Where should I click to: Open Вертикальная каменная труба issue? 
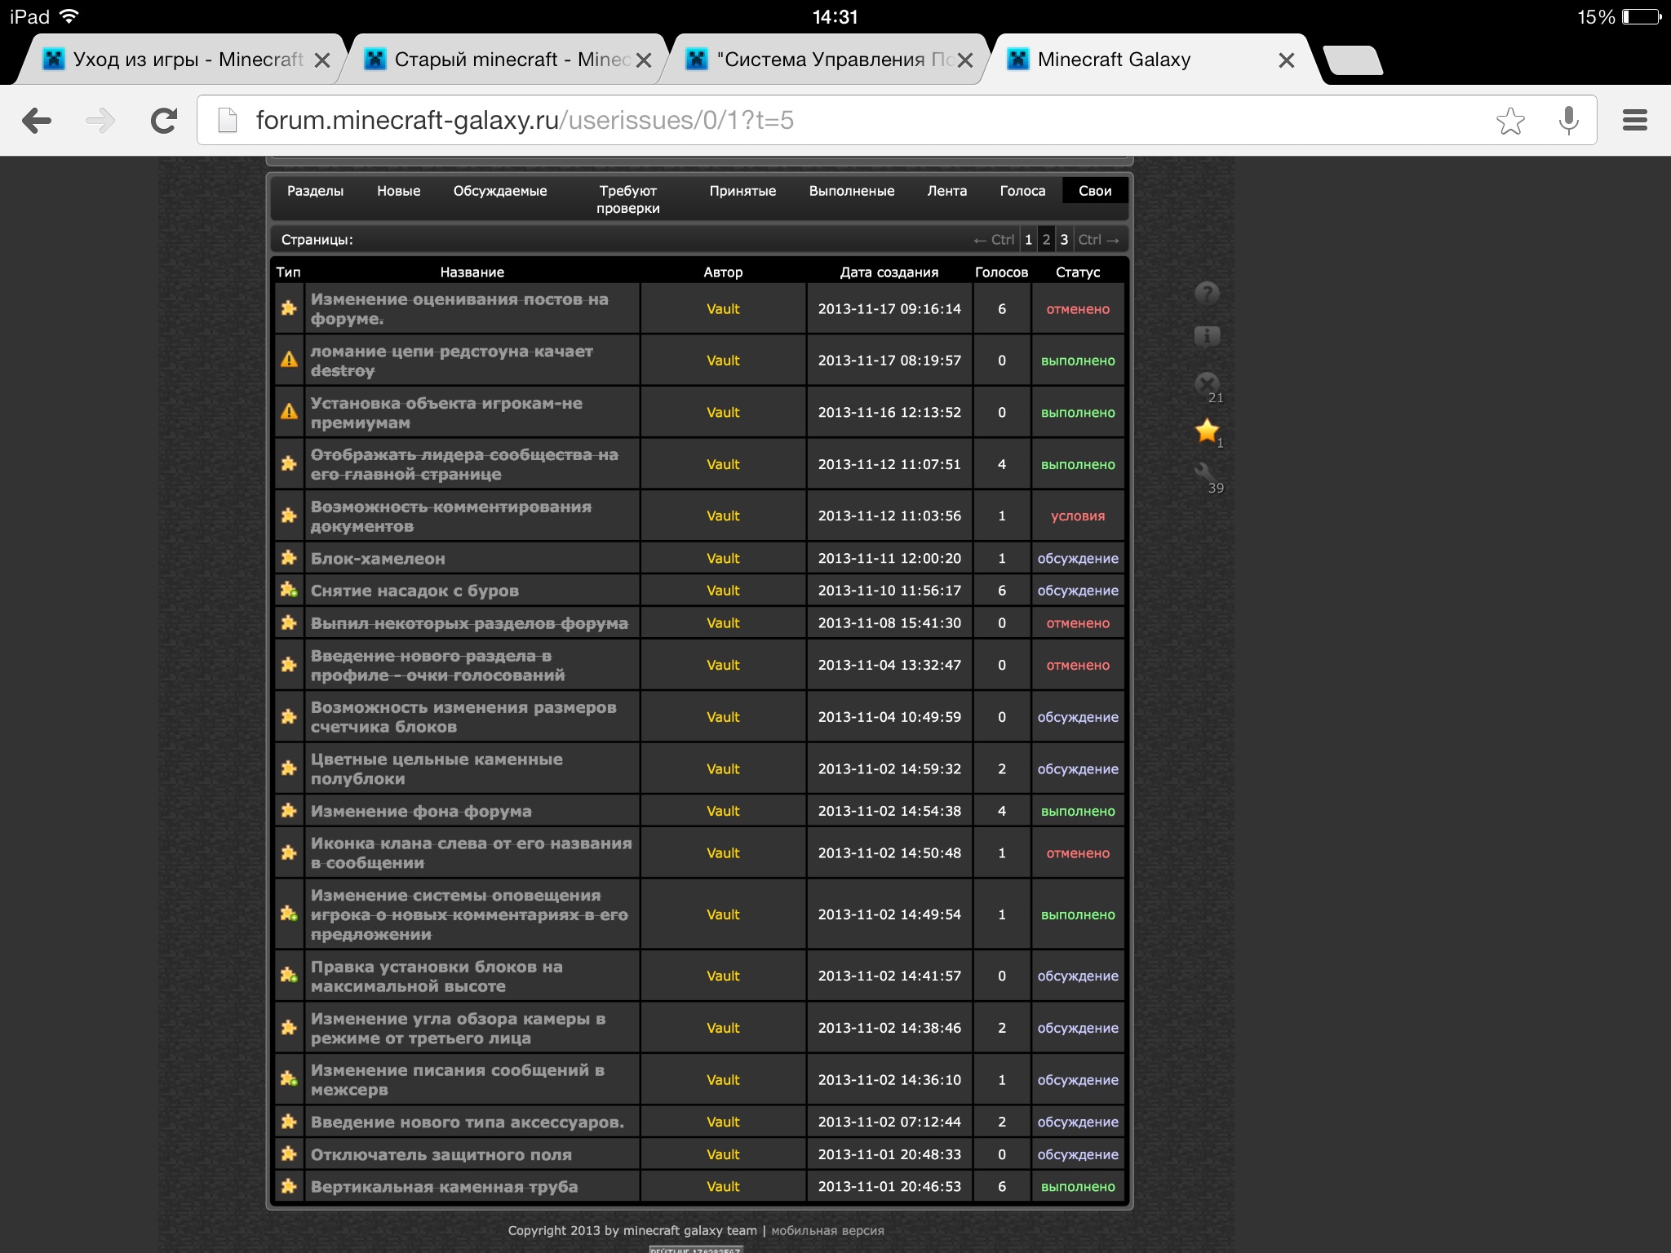click(x=444, y=1187)
